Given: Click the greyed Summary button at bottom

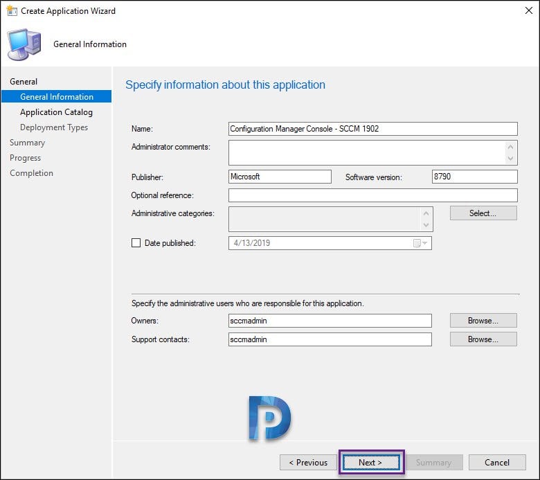Looking at the screenshot, I should click(x=434, y=463).
